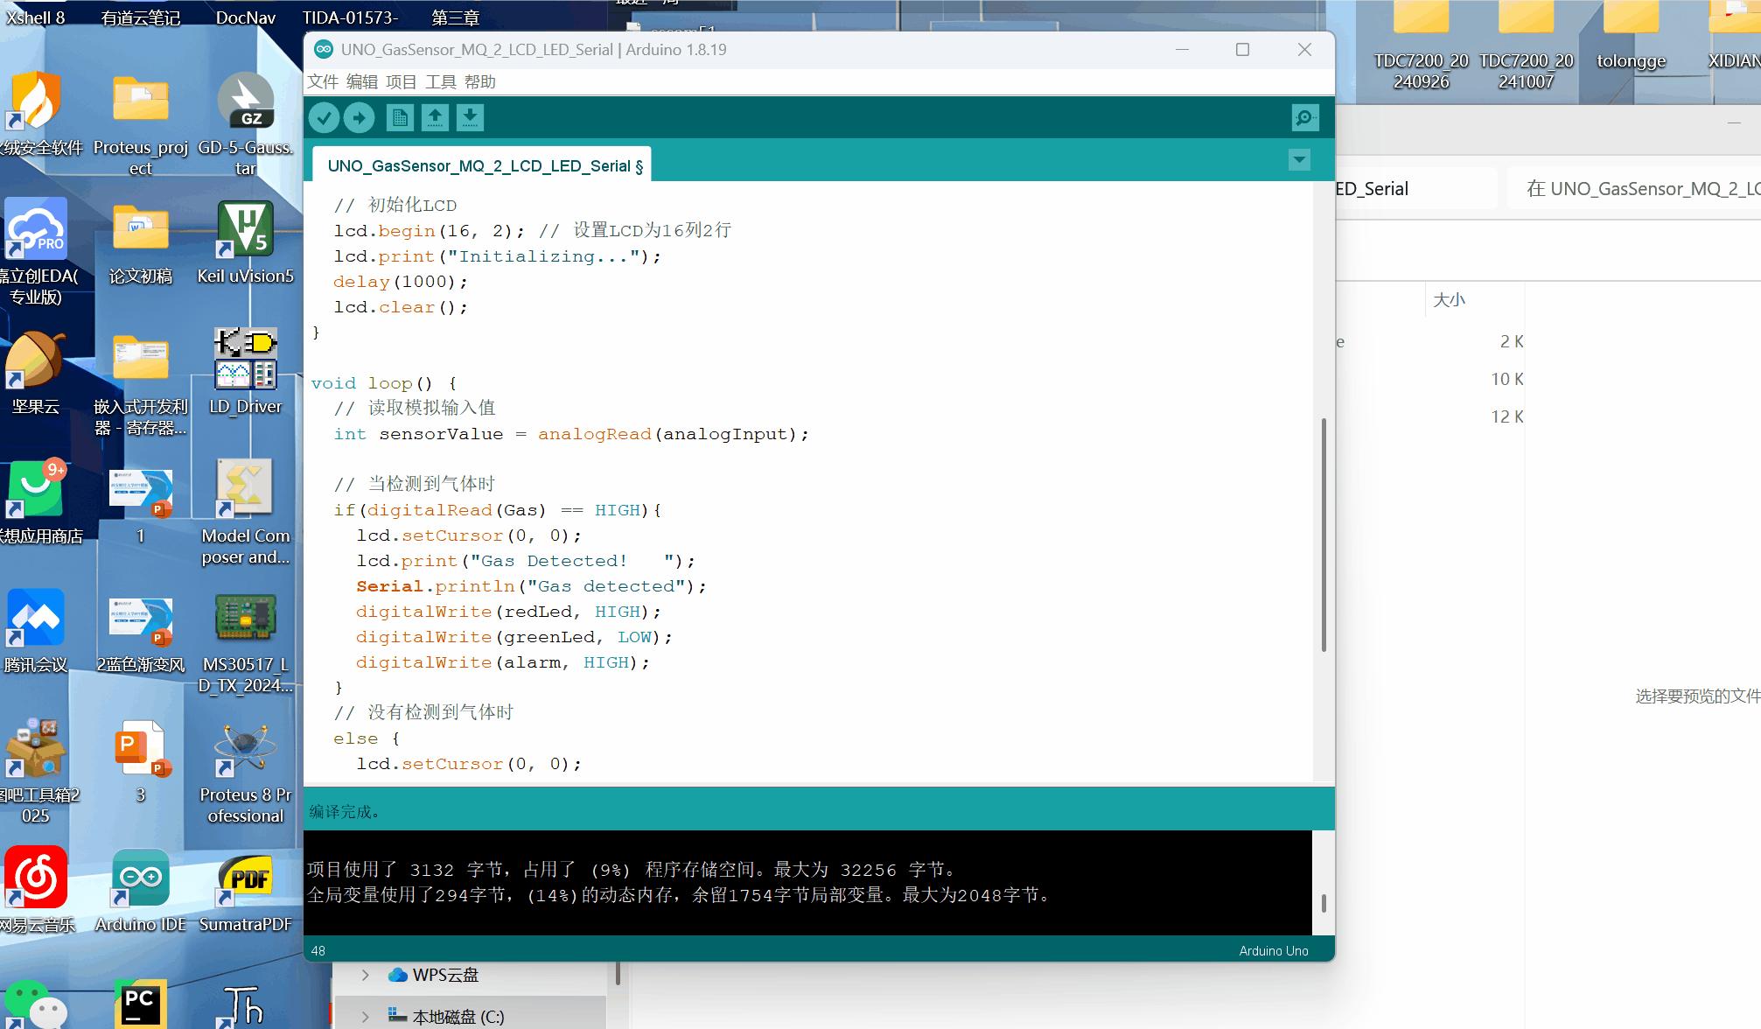
Task: Open the 工具 menu
Action: point(440,81)
